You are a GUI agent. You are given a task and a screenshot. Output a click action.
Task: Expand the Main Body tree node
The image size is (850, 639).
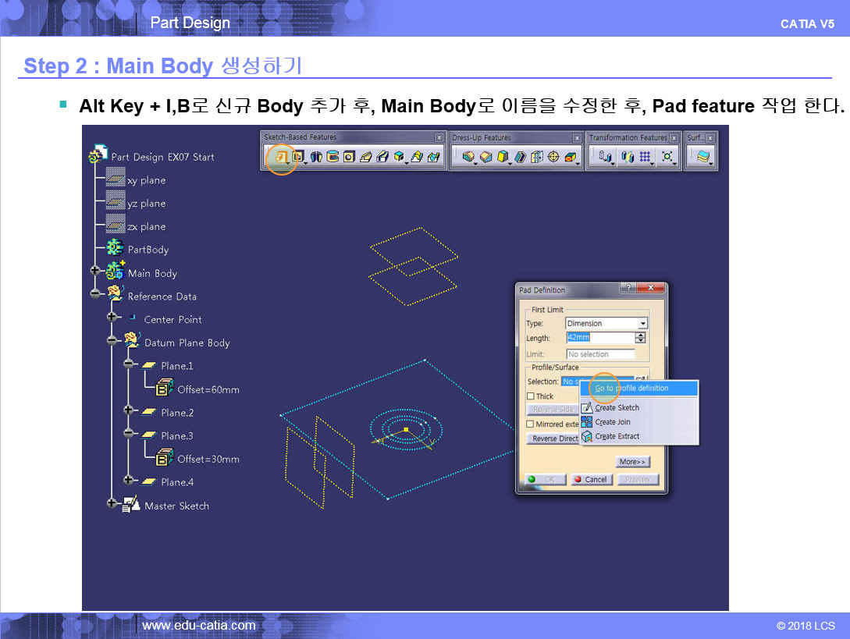point(95,271)
